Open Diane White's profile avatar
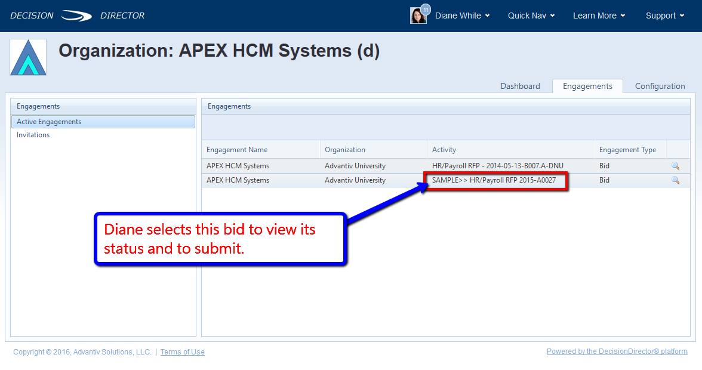Screen dimensions: 702x370 [418, 16]
